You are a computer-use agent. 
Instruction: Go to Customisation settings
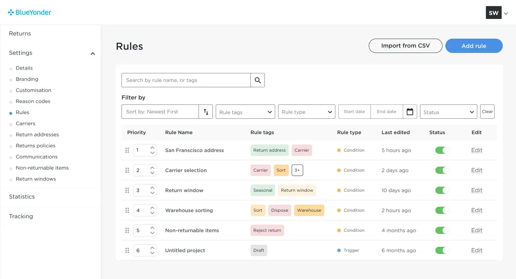33,90
